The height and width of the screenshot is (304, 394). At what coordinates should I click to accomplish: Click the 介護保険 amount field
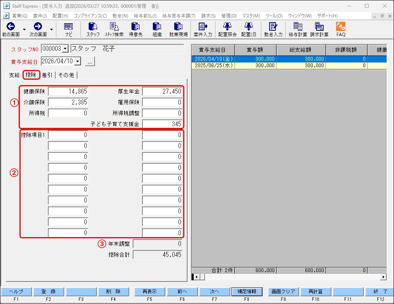point(68,102)
